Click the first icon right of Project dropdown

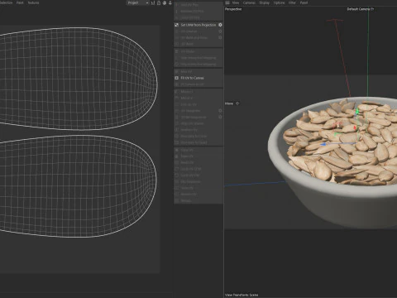[x=153, y=2]
